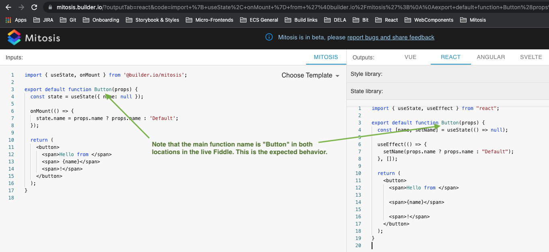Open the report bugs and share feedback link
The height and width of the screenshot is (252, 549).
point(391,37)
